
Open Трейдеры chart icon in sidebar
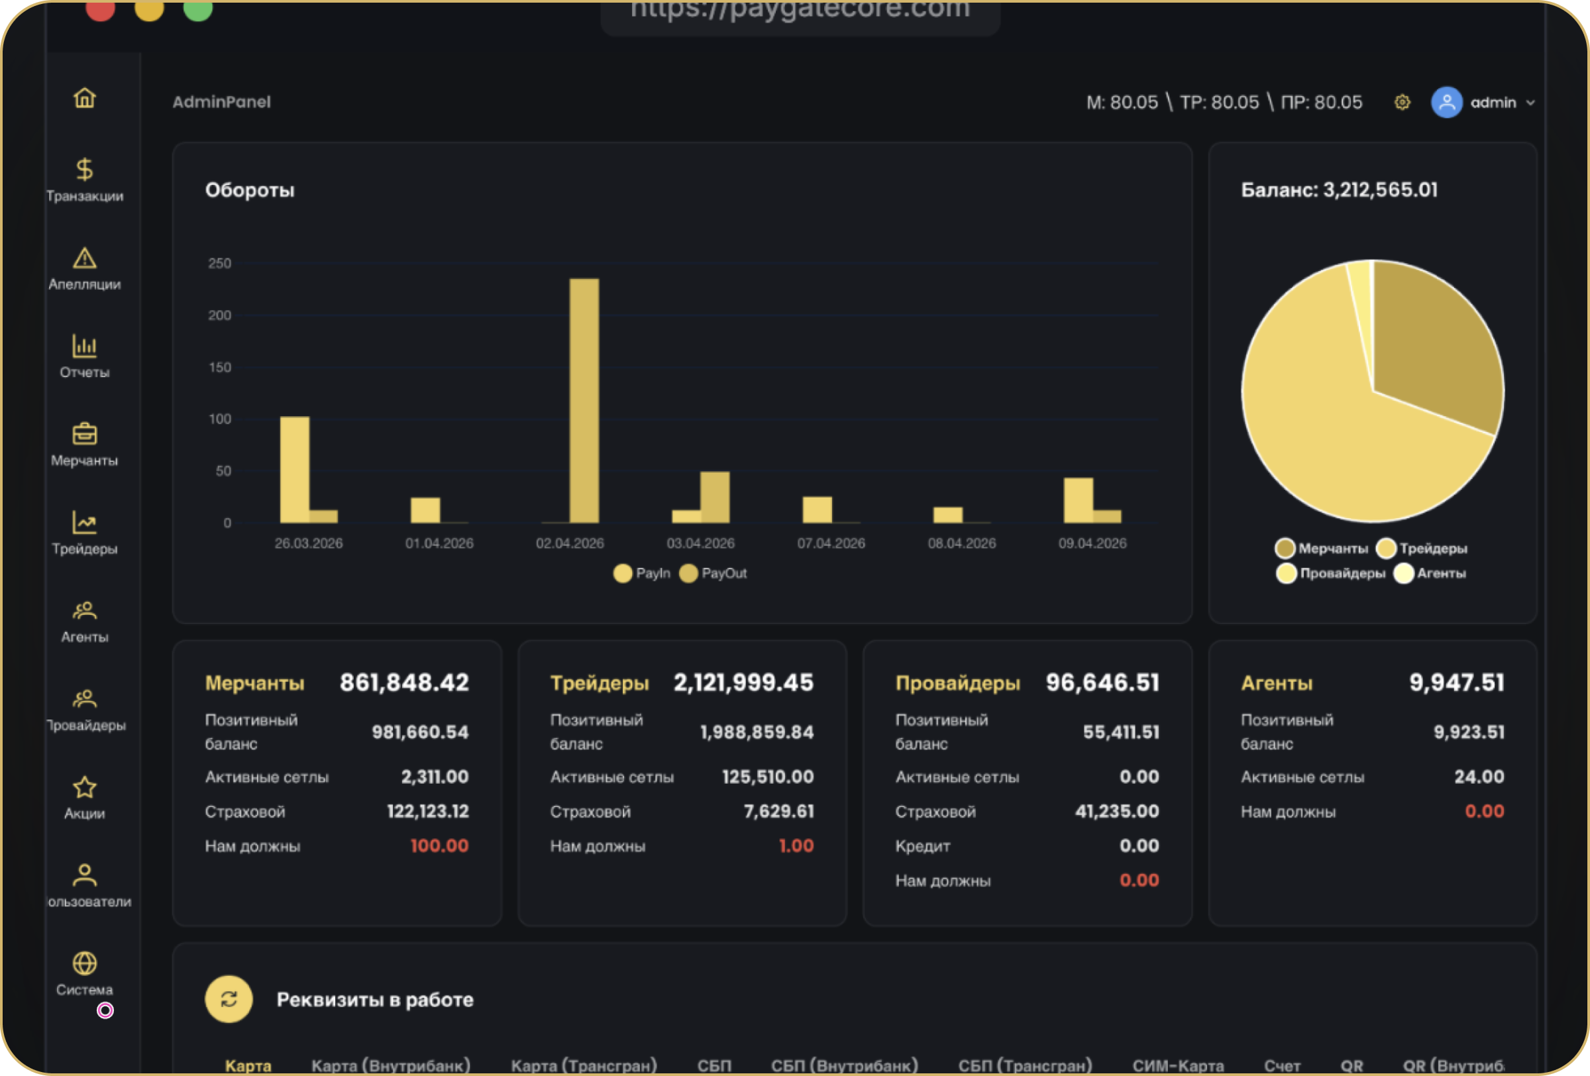tap(84, 523)
